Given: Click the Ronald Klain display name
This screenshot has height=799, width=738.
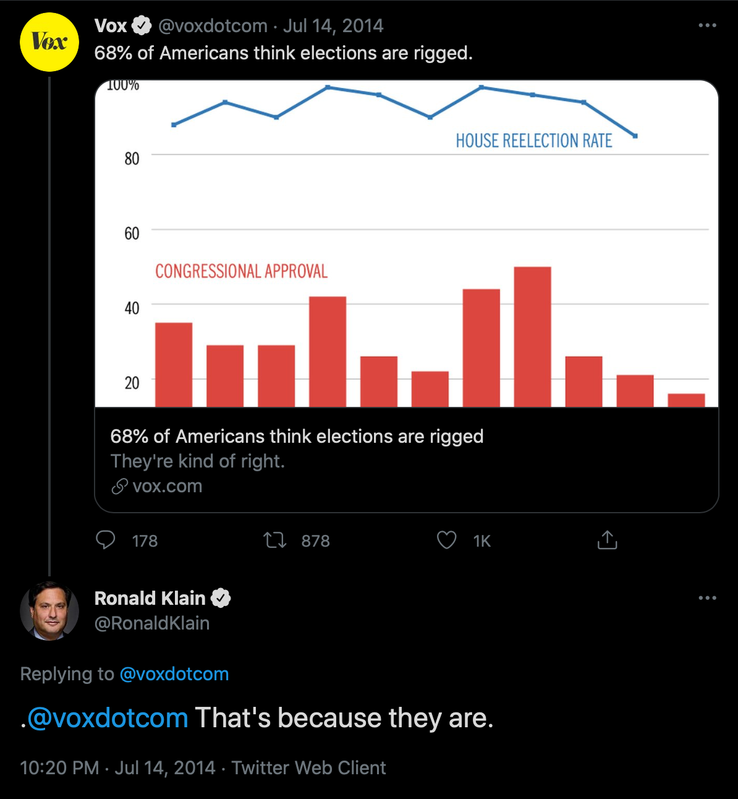Looking at the screenshot, I should 150,598.
